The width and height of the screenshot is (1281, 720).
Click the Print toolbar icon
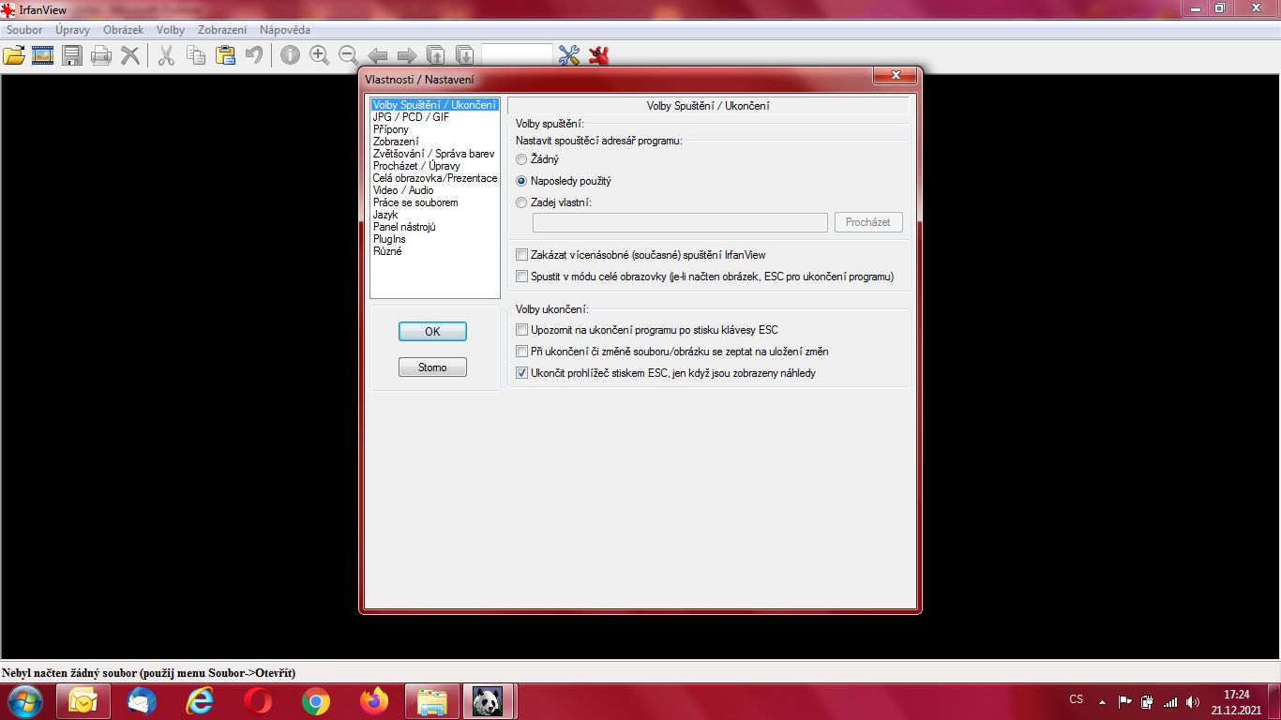tap(101, 55)
